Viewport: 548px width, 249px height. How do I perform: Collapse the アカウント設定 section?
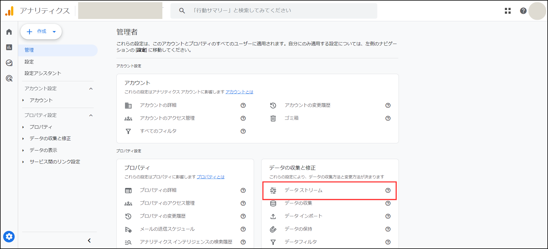coord(91,89)
